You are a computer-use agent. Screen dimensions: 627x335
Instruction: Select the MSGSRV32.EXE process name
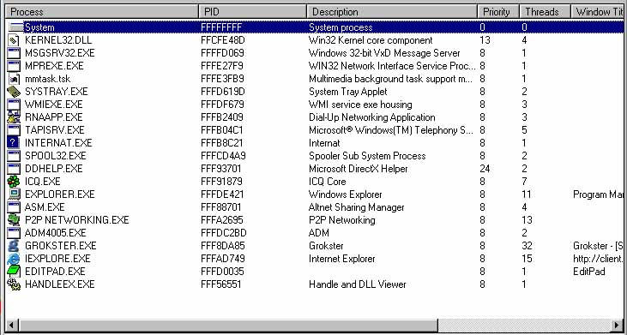(x=59, y=53)
